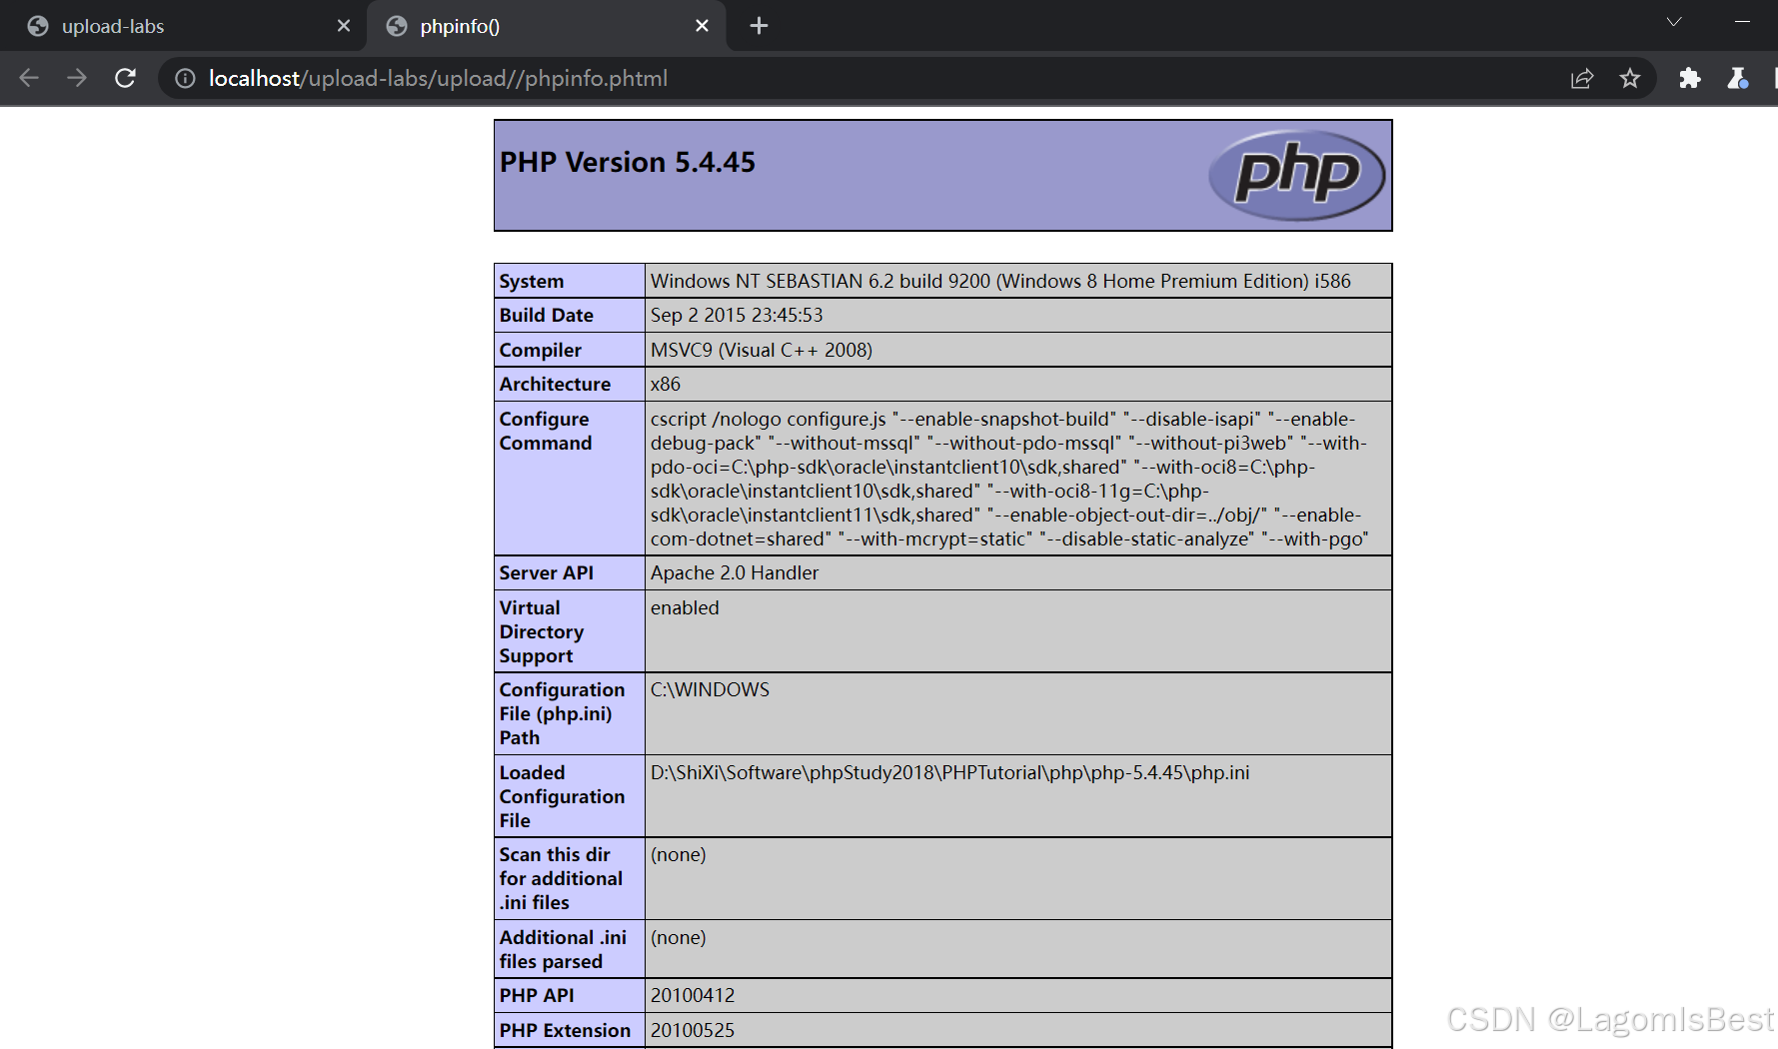Screen dimensions: 1778x1049
Task: Open a new tab with plus button
Action: 759,26
